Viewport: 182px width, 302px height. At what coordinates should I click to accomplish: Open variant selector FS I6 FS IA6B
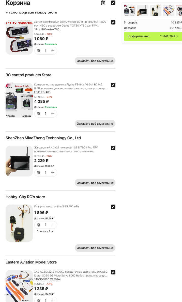42,92
